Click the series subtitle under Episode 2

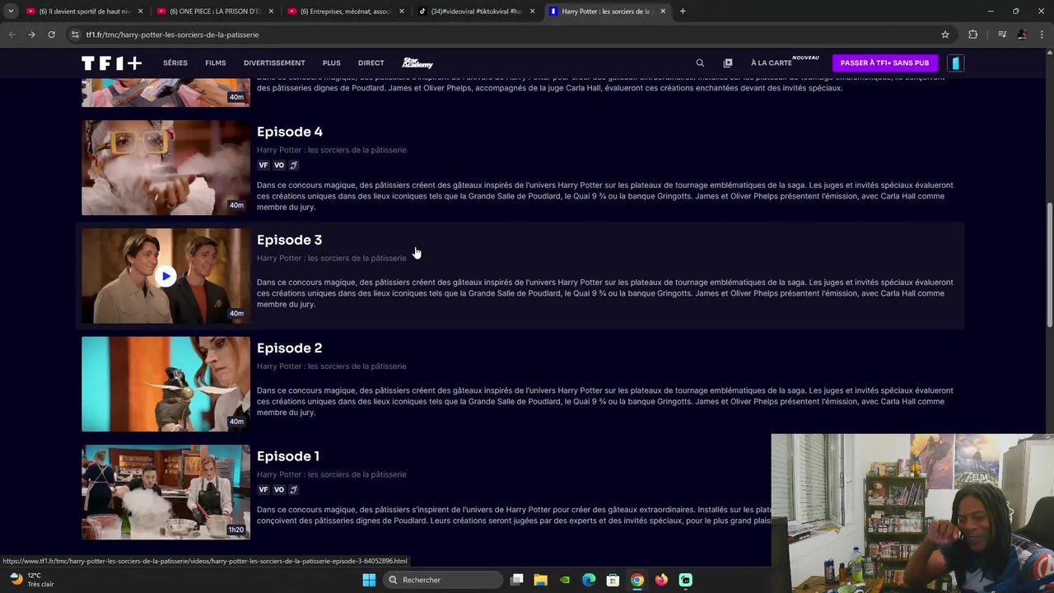pos(331,367)
